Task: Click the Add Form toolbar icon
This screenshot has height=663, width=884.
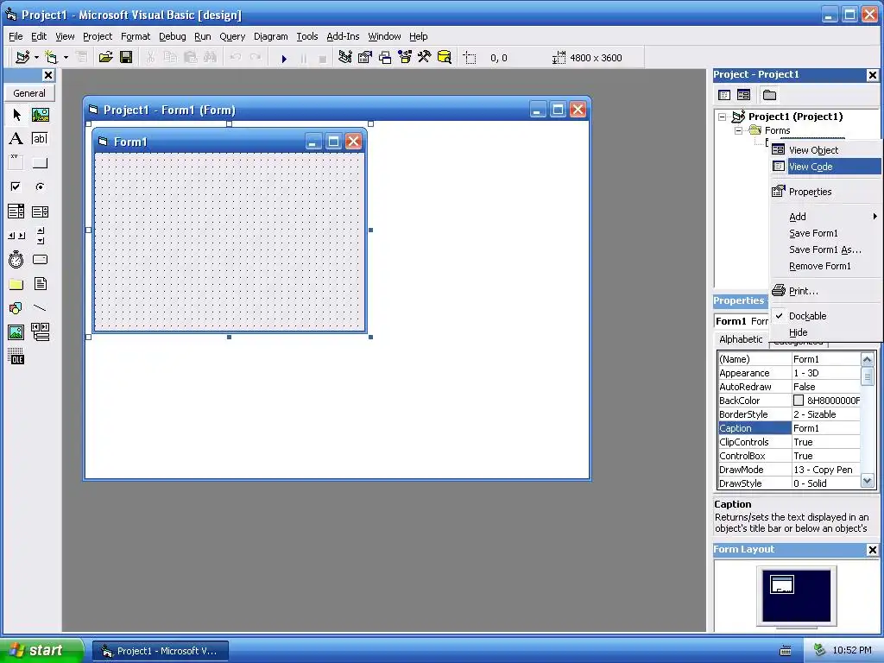Action: pos(51,58)
